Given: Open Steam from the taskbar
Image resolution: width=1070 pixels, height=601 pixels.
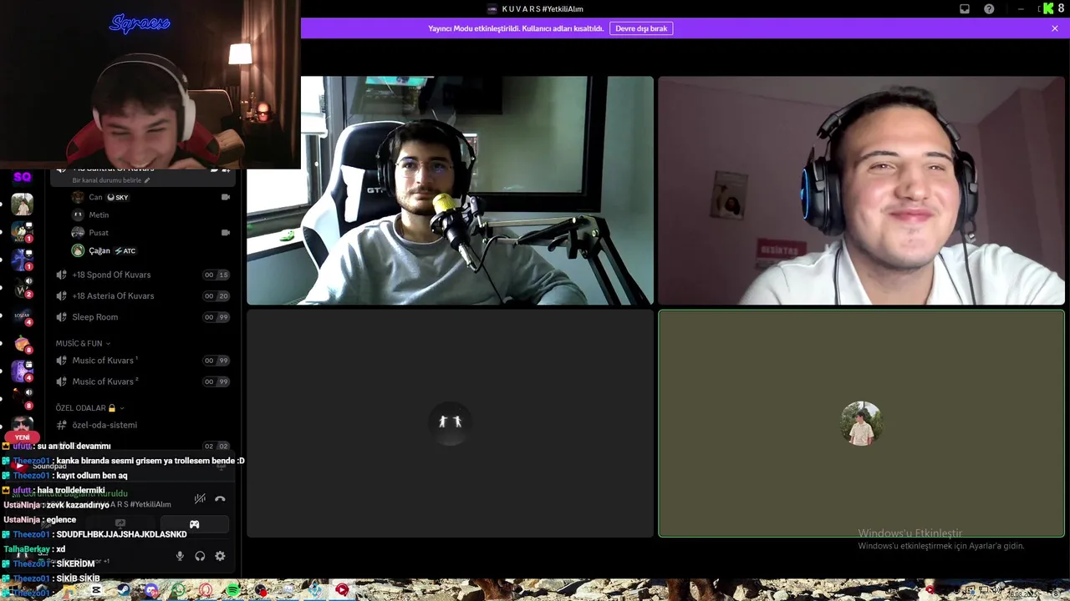Looking at the screenshot, I should 123,590.
